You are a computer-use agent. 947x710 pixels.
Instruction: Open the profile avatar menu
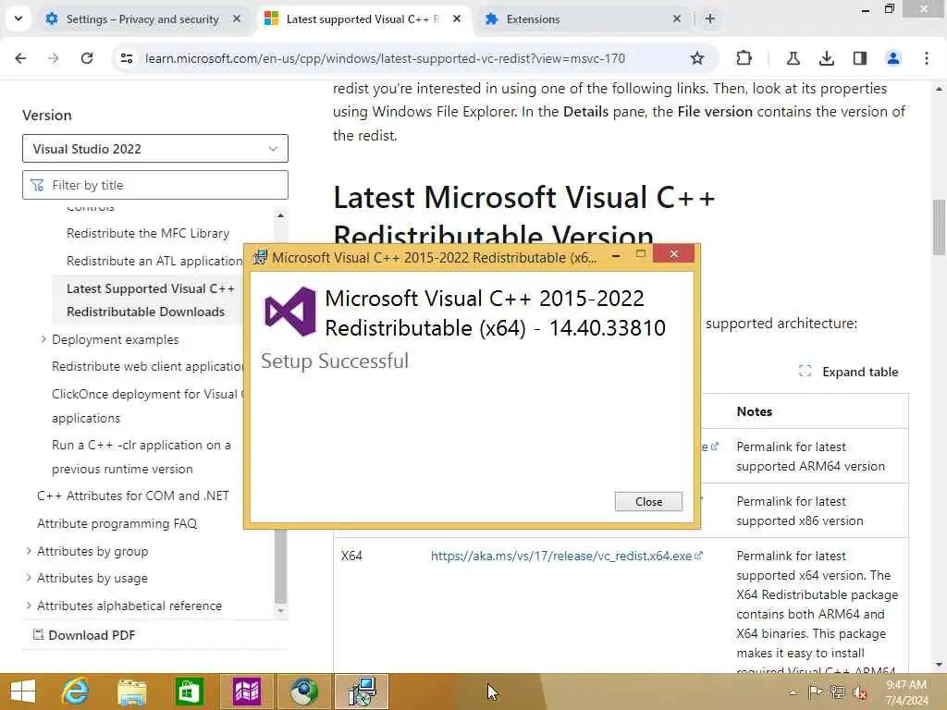892,58
